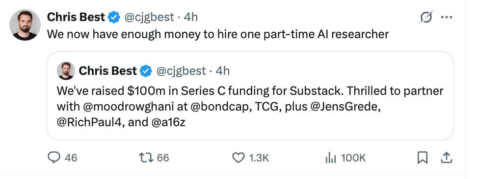Open quoted tweet about $100m Series C funding
The width and height of the screenshot is (478, 179).
click(250, 96)
